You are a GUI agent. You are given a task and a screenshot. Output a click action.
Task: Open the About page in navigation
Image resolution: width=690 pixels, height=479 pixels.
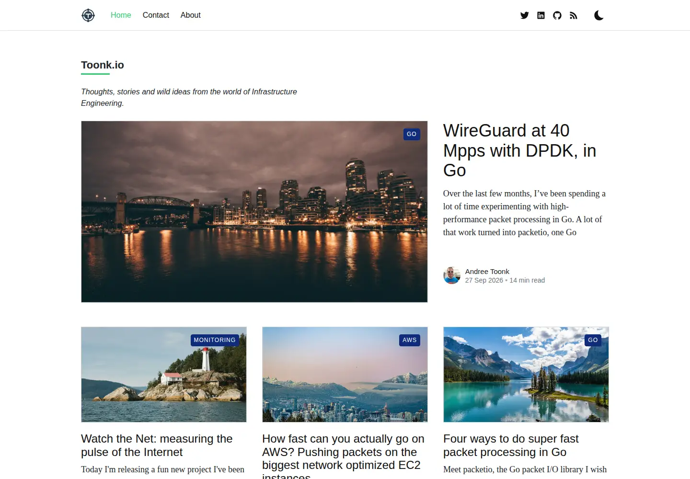190,15
